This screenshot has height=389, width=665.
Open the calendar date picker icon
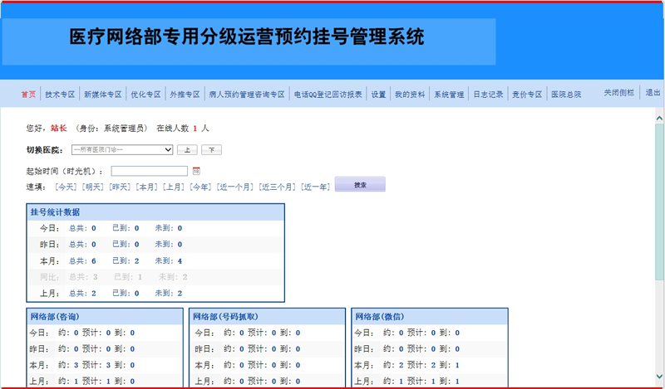click(196, 171)
